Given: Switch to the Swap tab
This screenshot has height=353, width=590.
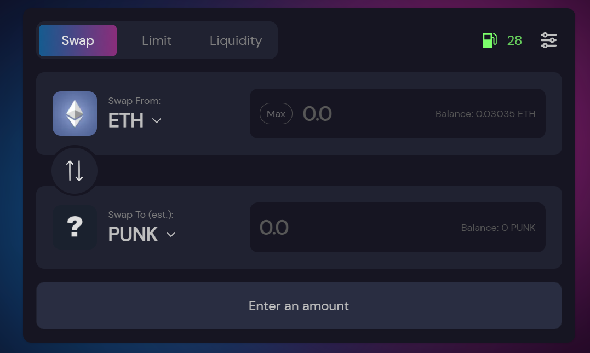Looking at the screenshot, I should point(78,40).
